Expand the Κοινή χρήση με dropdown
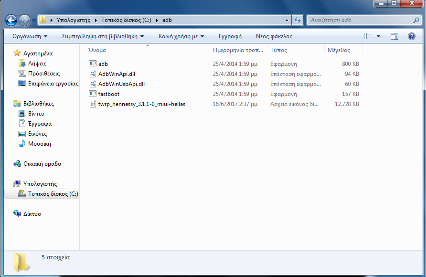The height and width of the screenshot is (277, 426). tap(181, 36)
